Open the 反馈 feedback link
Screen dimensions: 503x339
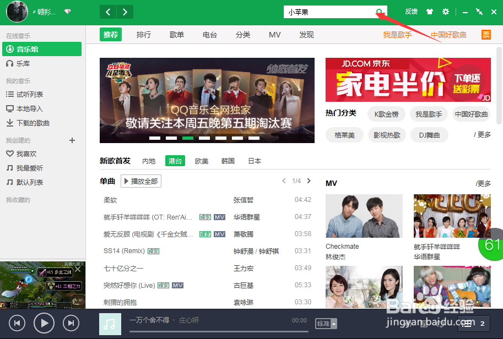pos(410,11)
